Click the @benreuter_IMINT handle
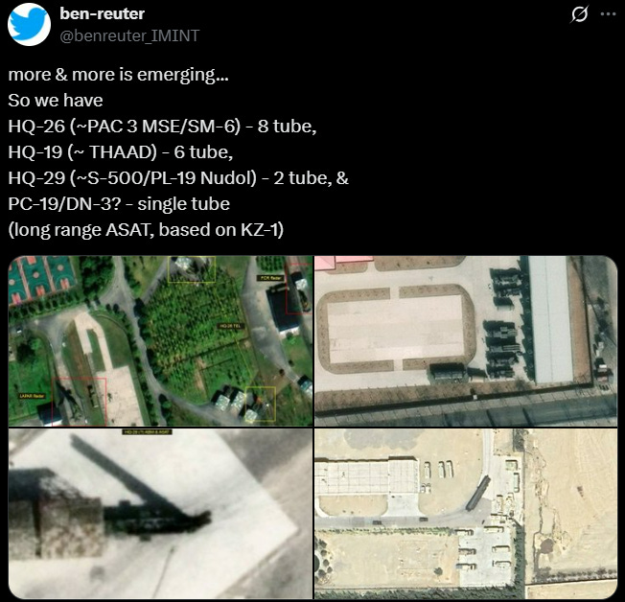This screenshot has width=625, height=602. 129,35
